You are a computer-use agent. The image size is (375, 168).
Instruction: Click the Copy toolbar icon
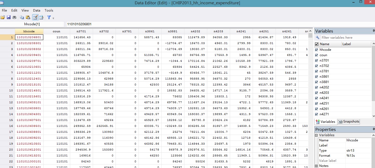point(22,17)
